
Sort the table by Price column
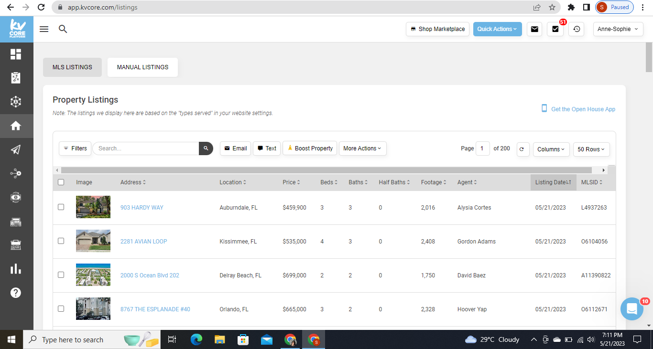click(x=292, y=182)
